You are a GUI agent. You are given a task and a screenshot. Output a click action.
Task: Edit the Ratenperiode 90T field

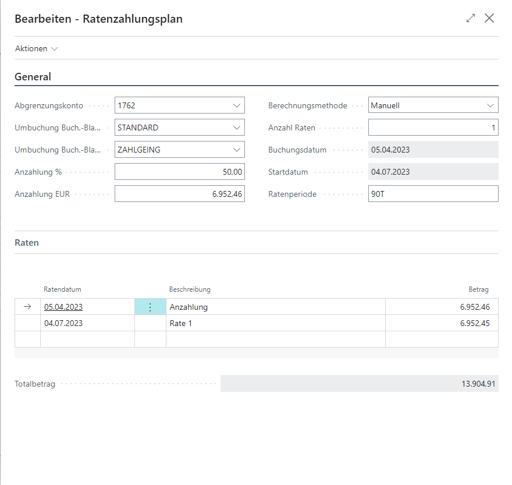433,194
